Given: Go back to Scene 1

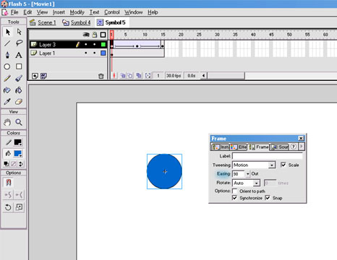Looking at the screenshot, I should pyautogui.click(x=43, y=22).
